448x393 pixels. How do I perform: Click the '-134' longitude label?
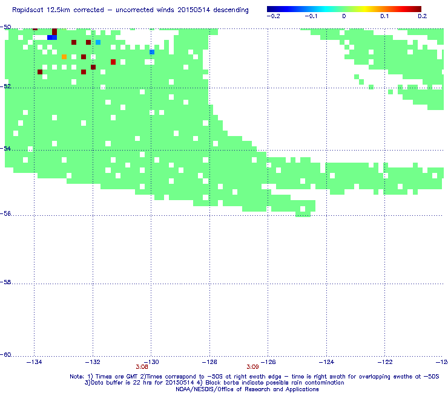click(34, 362)
